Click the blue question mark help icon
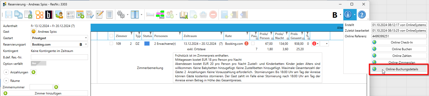Image resolution: width=429 pixels, height=96 pixels. [362, 15]
